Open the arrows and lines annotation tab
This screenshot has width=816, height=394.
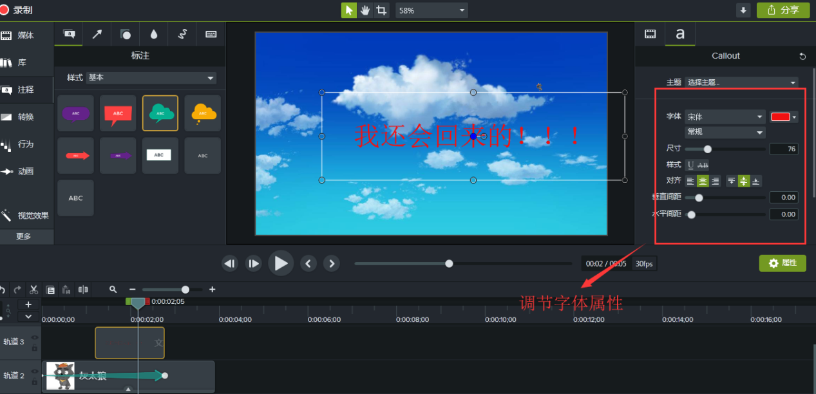pos(97,34)
